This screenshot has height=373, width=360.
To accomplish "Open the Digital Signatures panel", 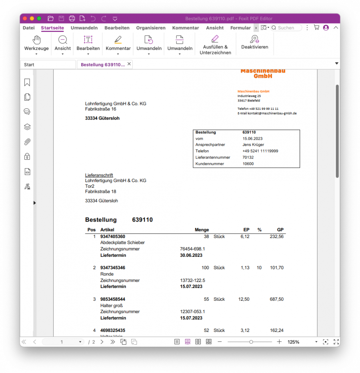I will click(27, 186).
